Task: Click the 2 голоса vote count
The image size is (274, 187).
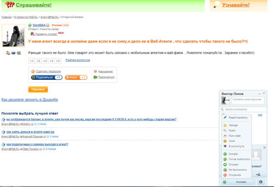Action: click(x=51, y=149)
